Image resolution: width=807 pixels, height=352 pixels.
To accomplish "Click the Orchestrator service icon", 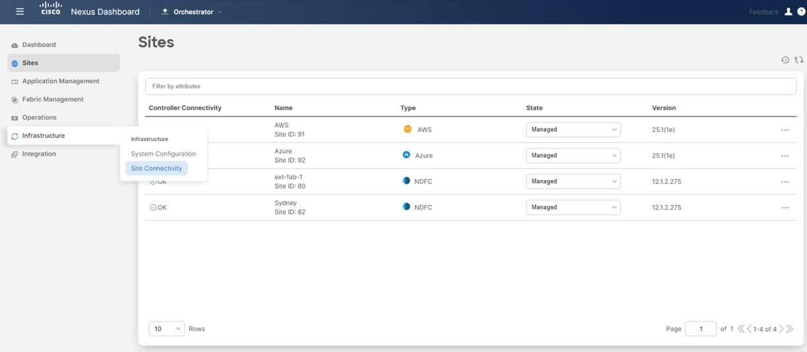I will click(165, 12).
